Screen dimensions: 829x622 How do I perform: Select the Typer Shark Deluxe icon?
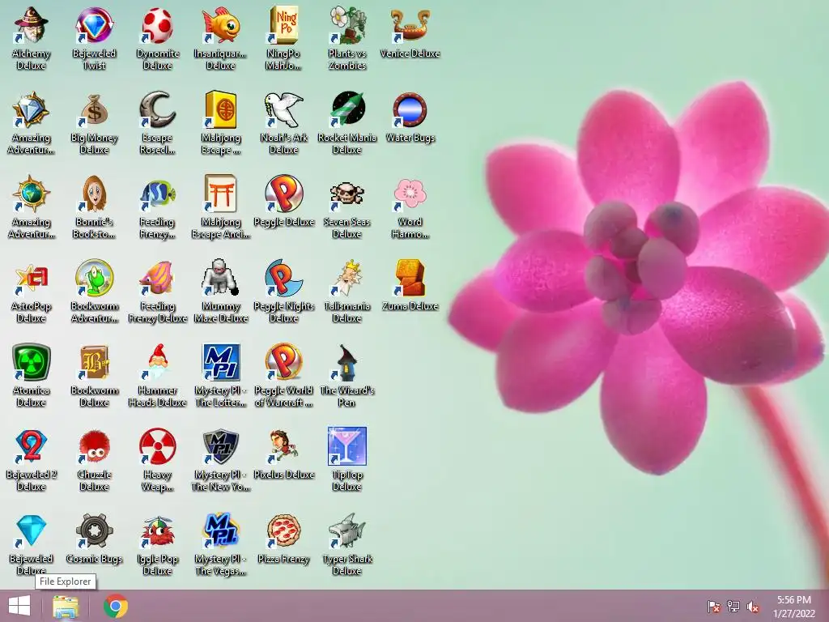(x=346, y=531)
